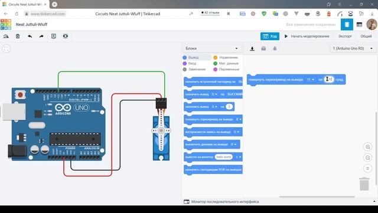
Task: Click the zoom-to-fit icon on the canvas
Action: point(6,49)
